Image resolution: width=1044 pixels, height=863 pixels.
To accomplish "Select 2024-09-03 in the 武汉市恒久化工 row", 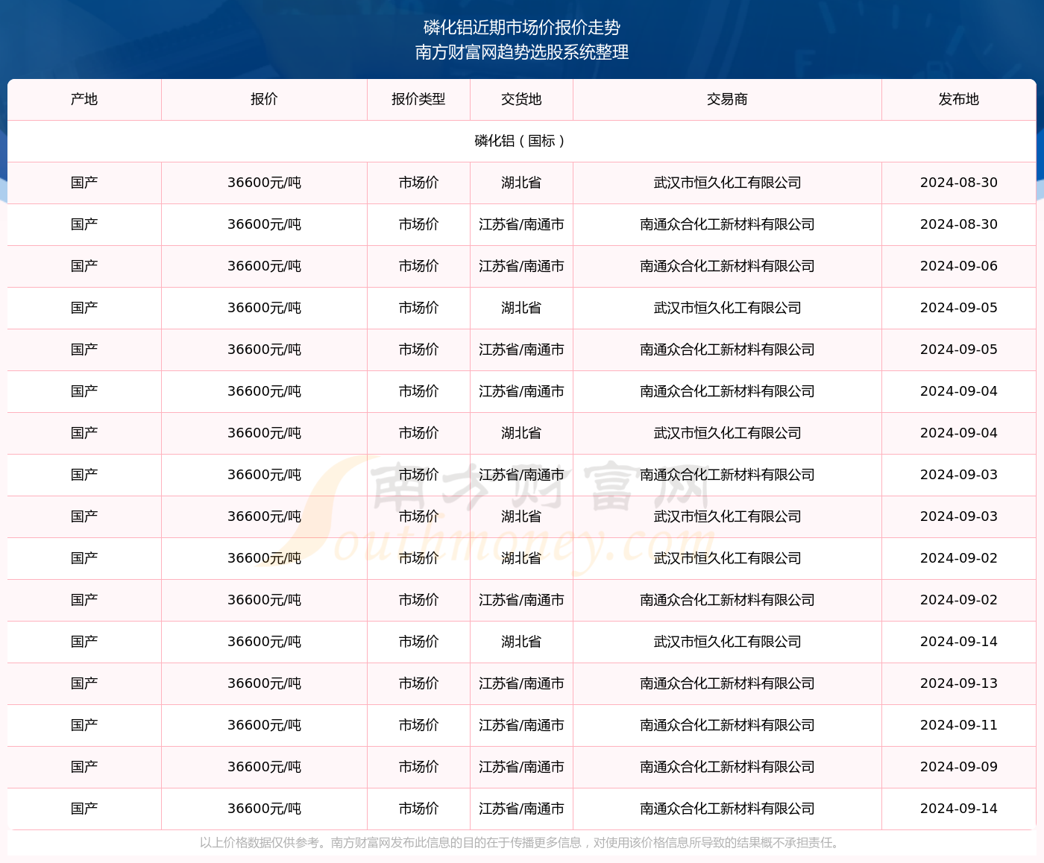I will tap(958, 516).
